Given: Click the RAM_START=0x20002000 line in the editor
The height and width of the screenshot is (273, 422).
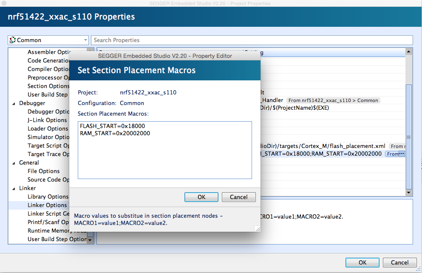Looking at the screenshot, I should coord(115,133).
